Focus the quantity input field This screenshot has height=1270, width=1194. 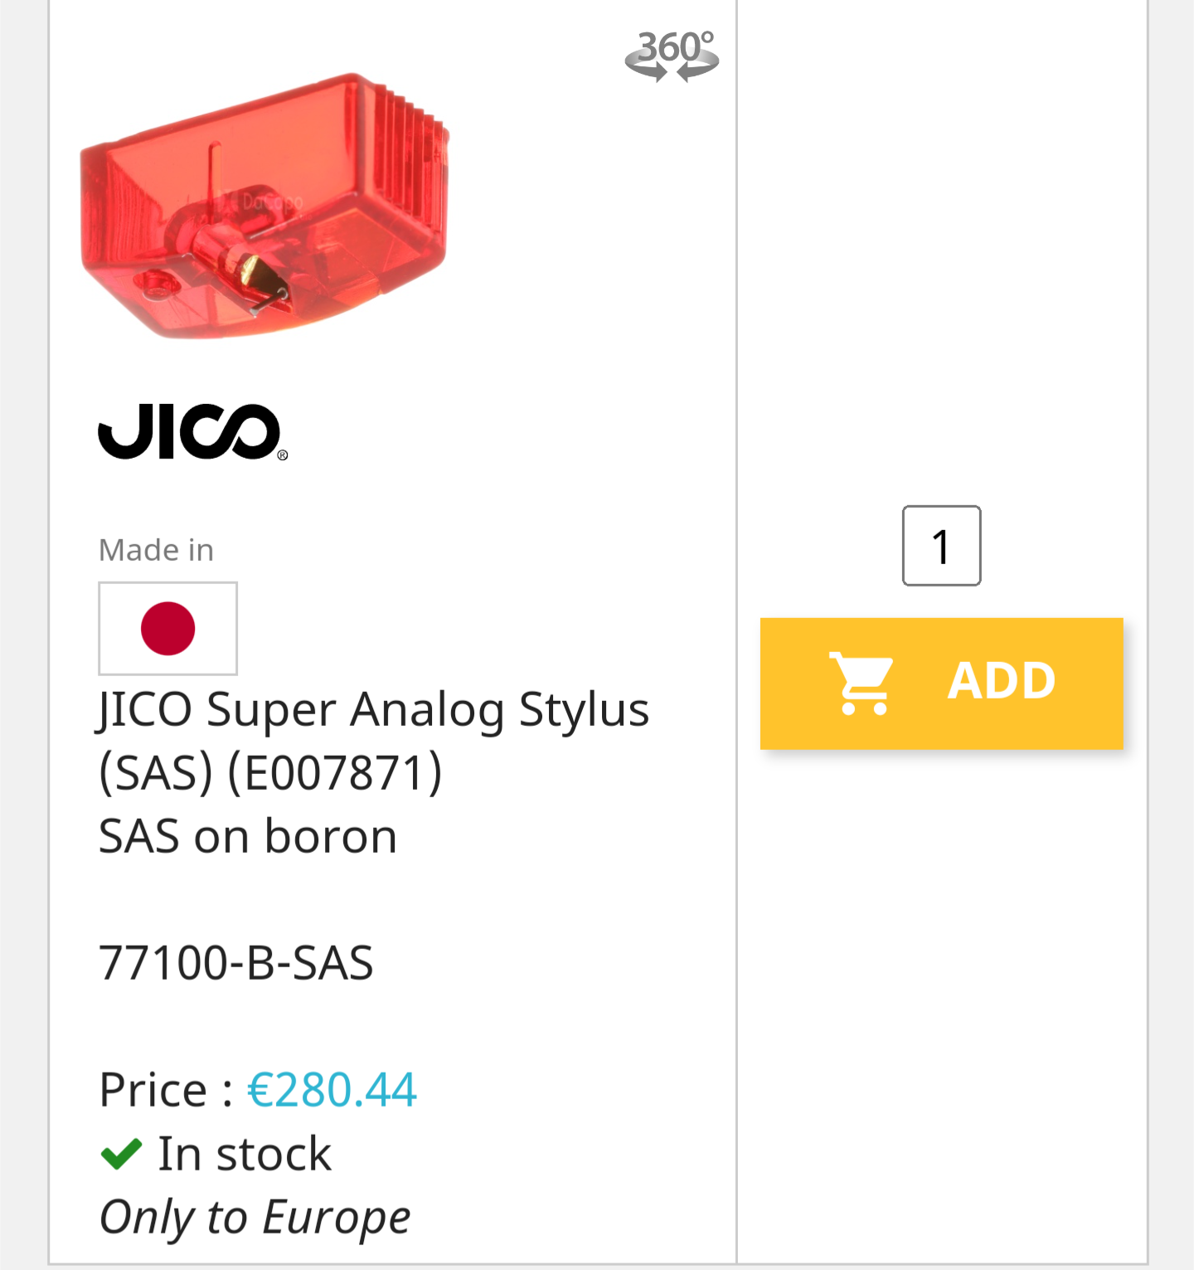pyautogui.click(x=941, y=546)
